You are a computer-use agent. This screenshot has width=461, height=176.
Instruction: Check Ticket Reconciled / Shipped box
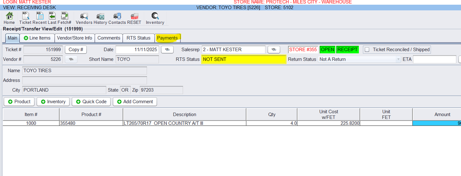pos(367,50)
